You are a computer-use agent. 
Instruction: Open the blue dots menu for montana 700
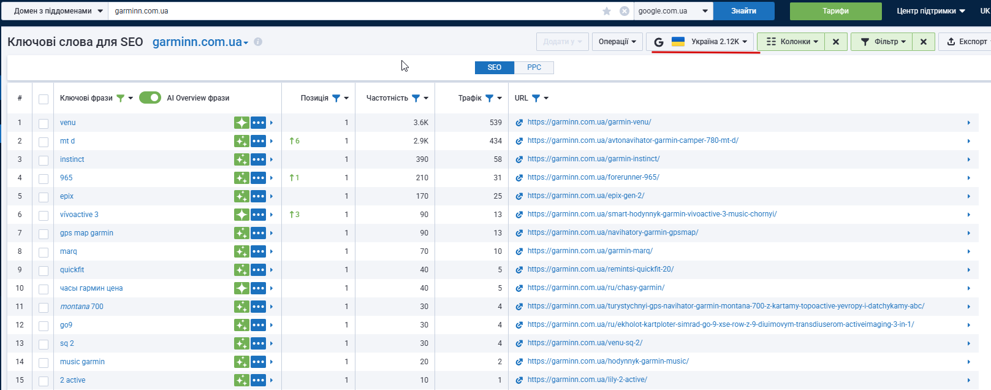click(258, 307)
